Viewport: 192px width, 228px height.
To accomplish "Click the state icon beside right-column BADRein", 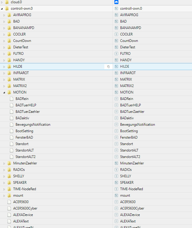I will click(x=116, y=99).
